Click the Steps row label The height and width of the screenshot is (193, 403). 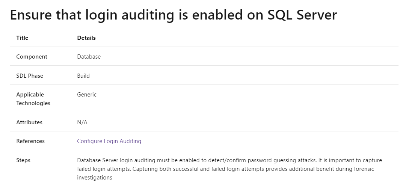pos(23,160)
